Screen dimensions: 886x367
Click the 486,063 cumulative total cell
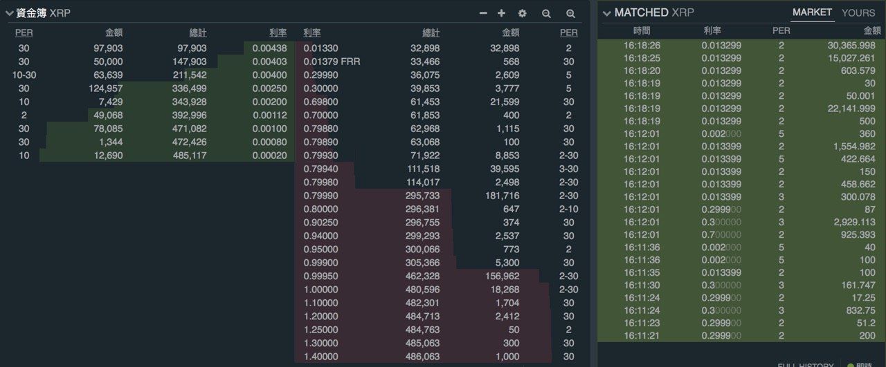tap(422, 356)
